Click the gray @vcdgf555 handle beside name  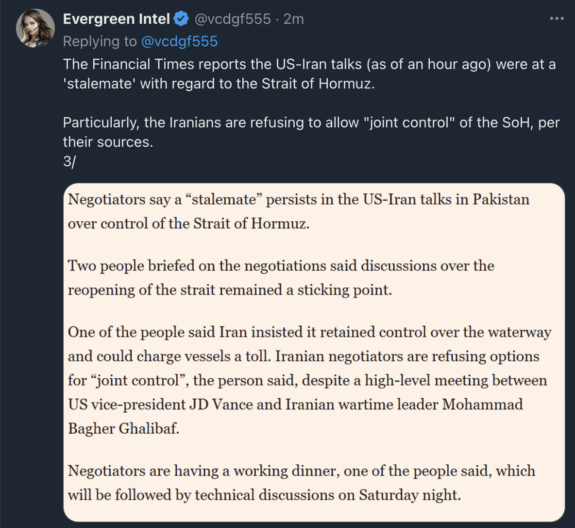point(233,19)
